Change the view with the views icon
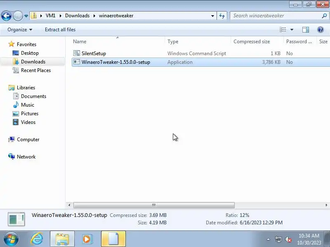The height and width of the screenshot is (247, 330). tap(283, 30)
